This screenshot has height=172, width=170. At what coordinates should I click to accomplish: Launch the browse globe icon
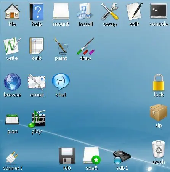[x=12, y=82]
